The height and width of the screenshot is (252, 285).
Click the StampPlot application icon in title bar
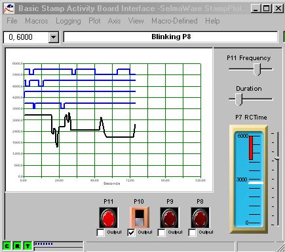pyautogui.click(x=9, y=8)
